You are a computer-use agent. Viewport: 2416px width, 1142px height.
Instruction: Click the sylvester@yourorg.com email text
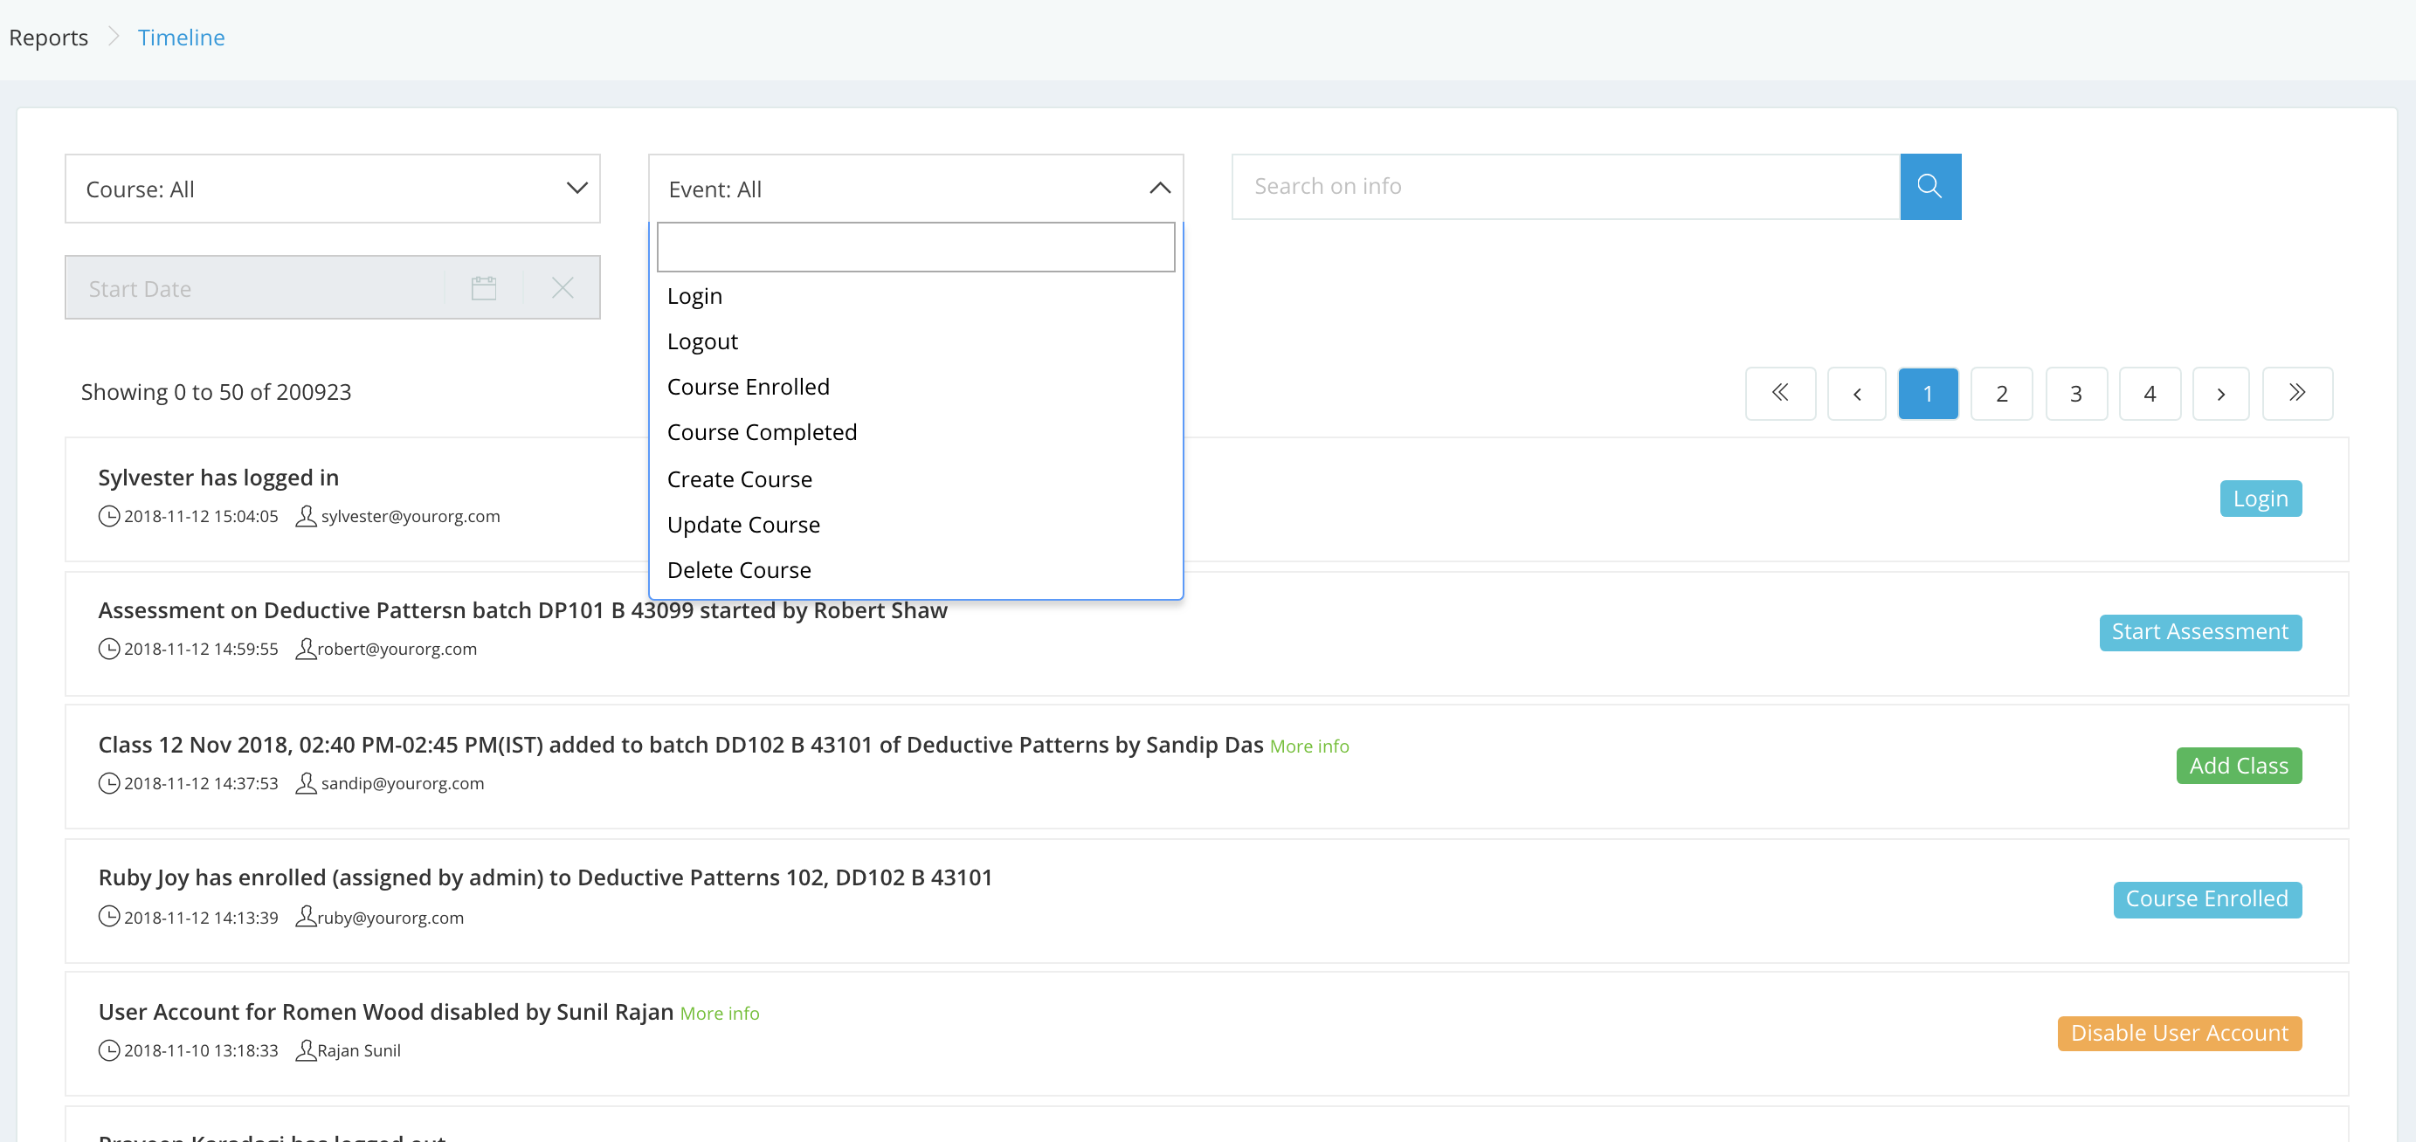pos(411,516)
